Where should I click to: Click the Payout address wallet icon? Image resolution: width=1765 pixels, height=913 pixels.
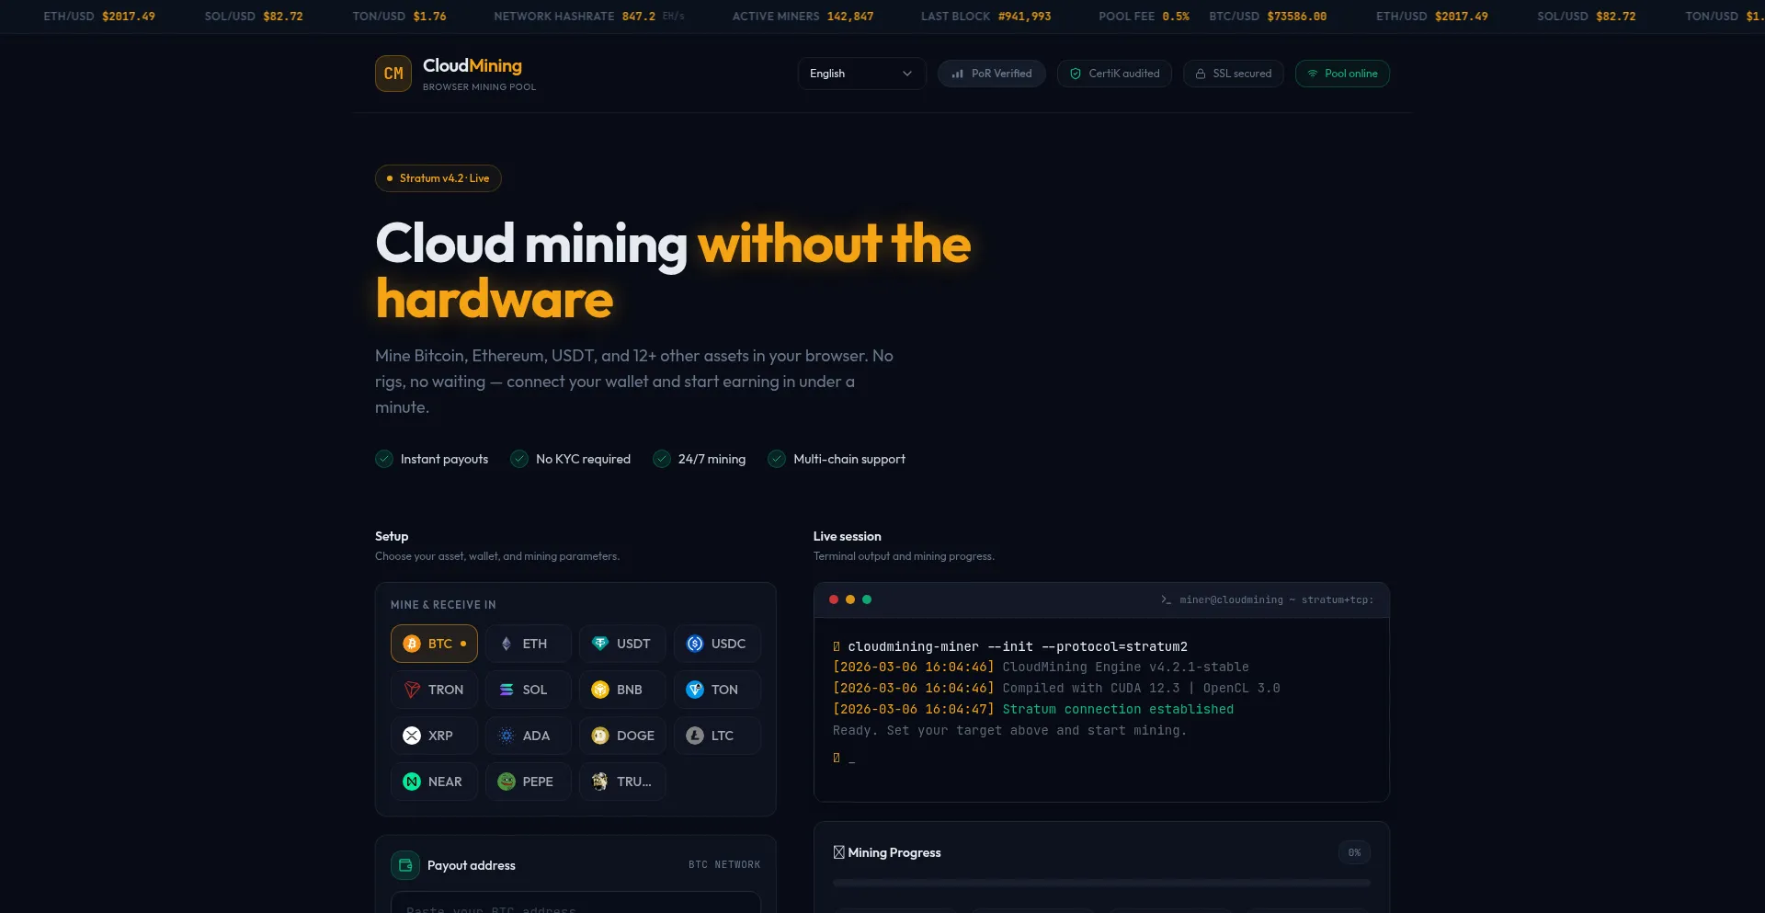[405, 865]
